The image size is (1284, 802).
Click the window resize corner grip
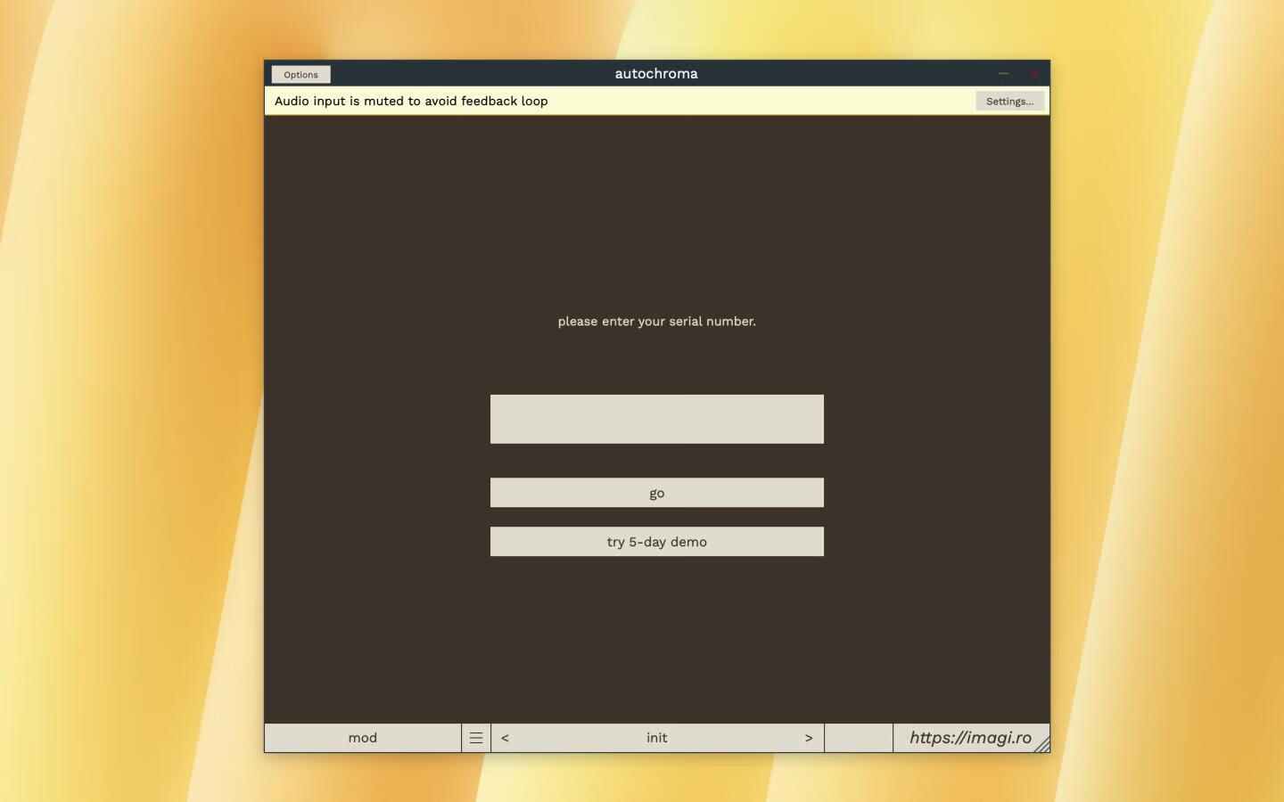click(1041, 745)
